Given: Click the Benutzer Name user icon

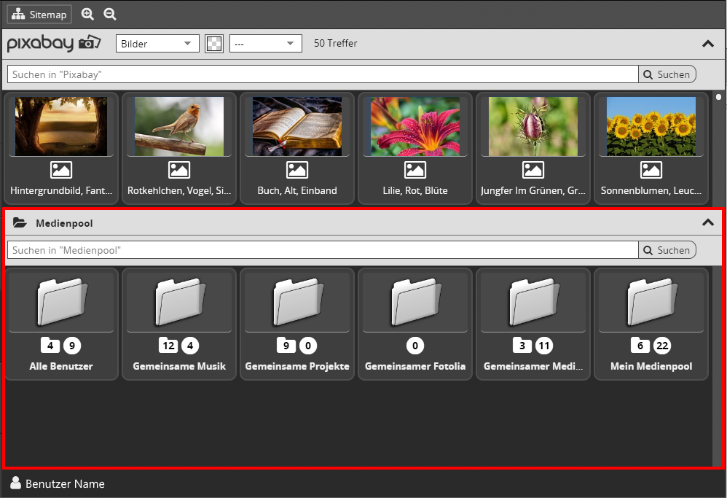Looking at the screenshot, I should (x=15, y=483).
